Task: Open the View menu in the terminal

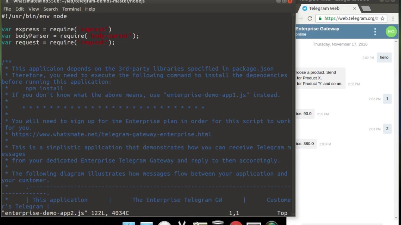Action: pos(34,9)
